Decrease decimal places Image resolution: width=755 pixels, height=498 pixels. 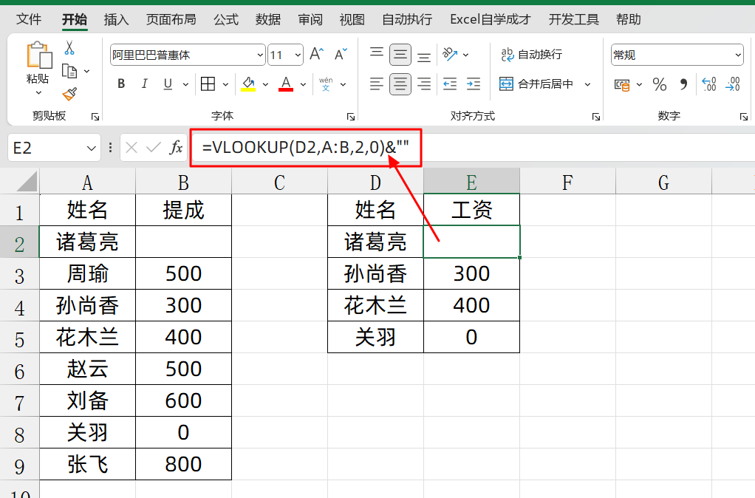point(732,84)
